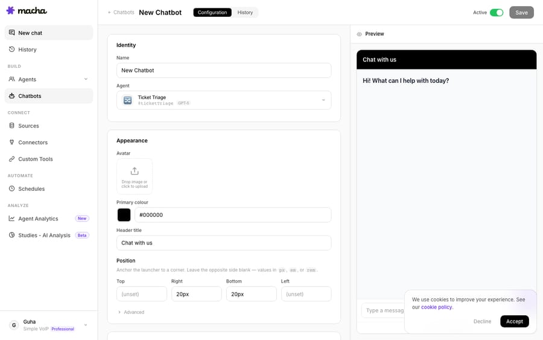Click the black primary colour swatch
The image size is (543, 340).
pos(124,214)
